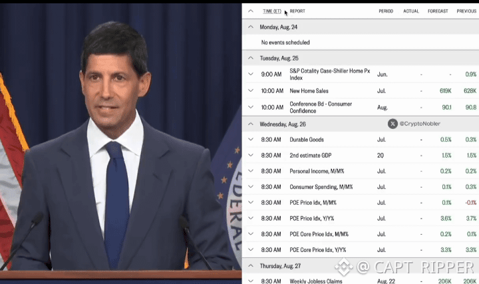Click the Aug. 22 Jobless Claims period
This screenshot has height=284, width=479.
(x=386, y=281)
